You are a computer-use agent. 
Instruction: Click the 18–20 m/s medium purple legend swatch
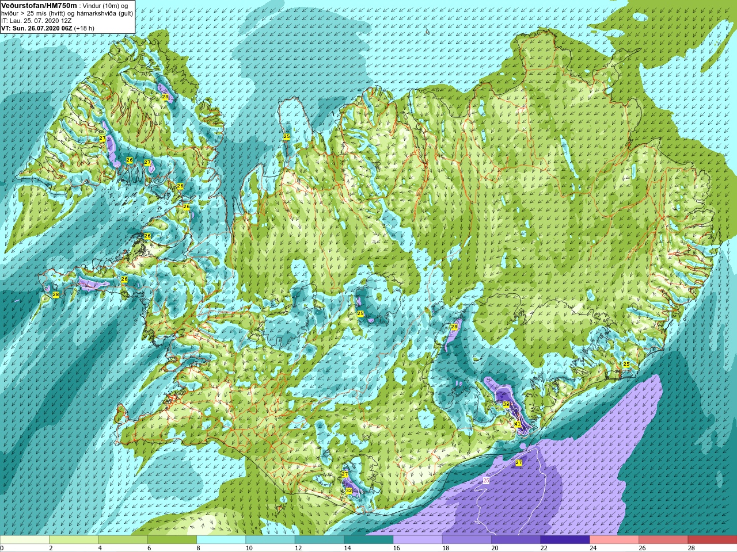click(x=467, y=540)
